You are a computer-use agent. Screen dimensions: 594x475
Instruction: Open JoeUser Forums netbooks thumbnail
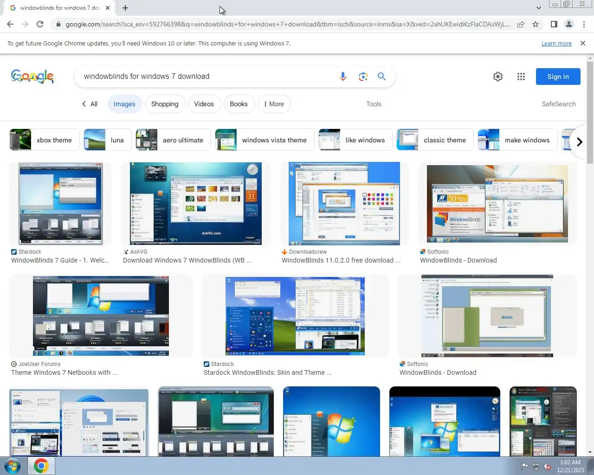(101, 316)
